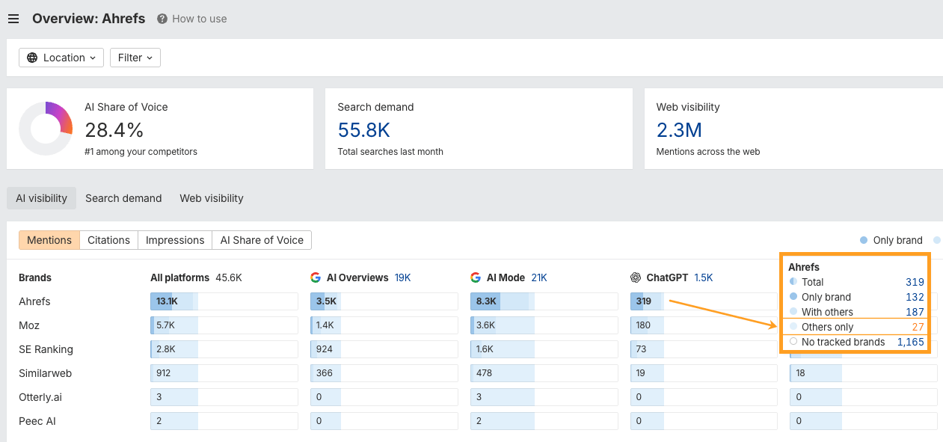Click the ChatGPT logo in the column header
Screen dimensions: 943x442
click(x=637, y=277)
